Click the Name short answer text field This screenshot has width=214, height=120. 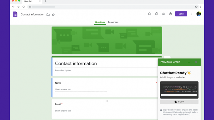(x=81, y=90)
